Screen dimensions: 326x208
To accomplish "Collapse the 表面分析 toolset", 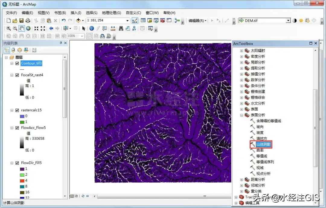I will (241, 115).
